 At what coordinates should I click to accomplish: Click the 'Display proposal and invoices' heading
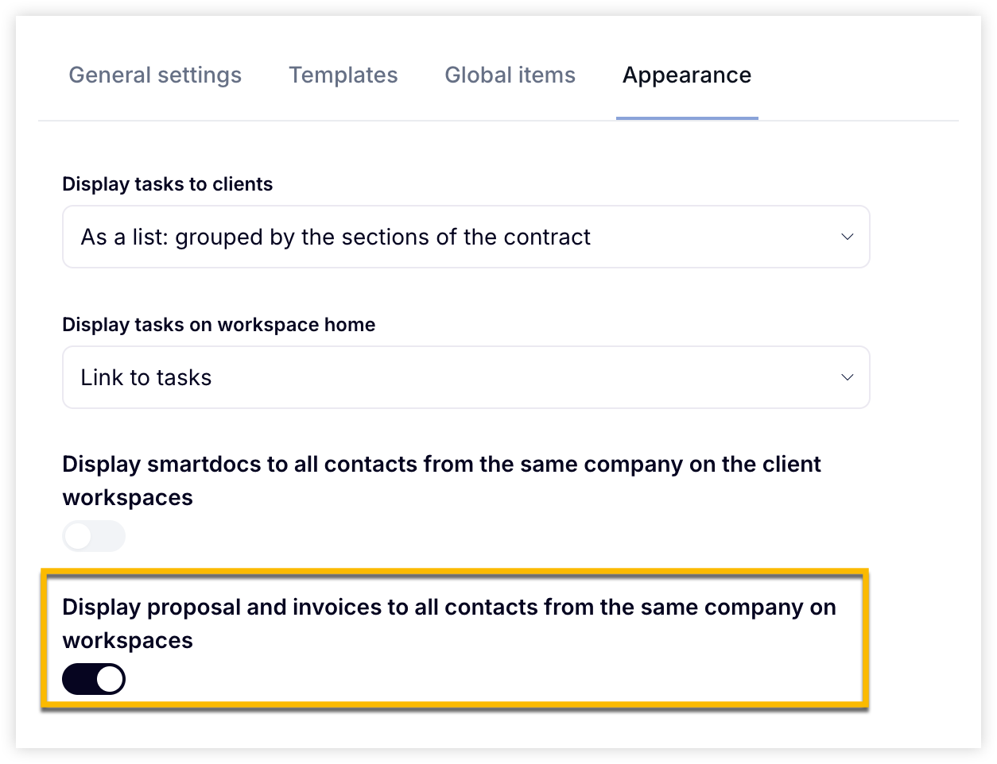[449, 623]
